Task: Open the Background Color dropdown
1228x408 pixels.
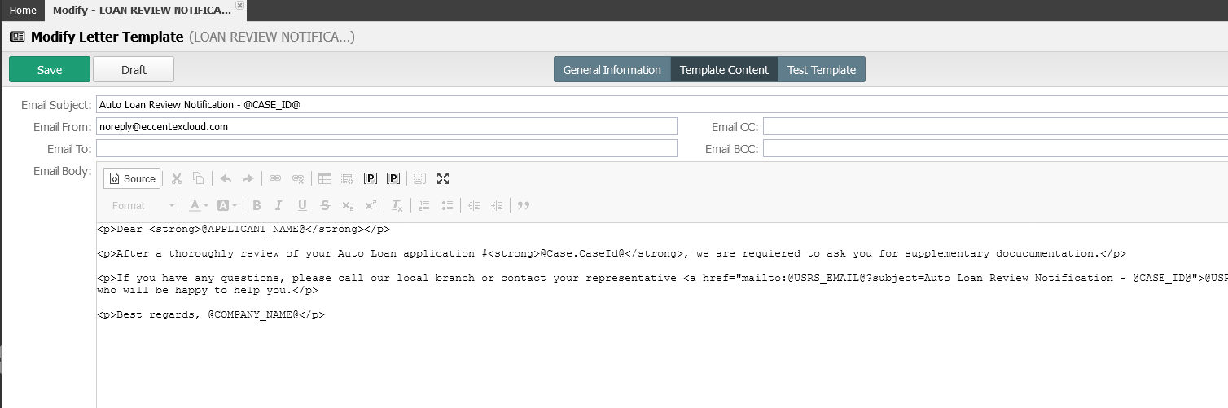Action: click(x=226, y=205)
